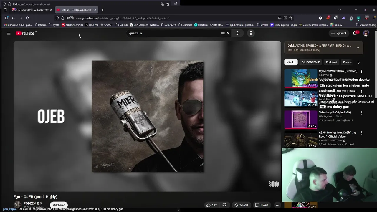
Task: List all tabs dropdown arrow
Action: coord(340,10)
